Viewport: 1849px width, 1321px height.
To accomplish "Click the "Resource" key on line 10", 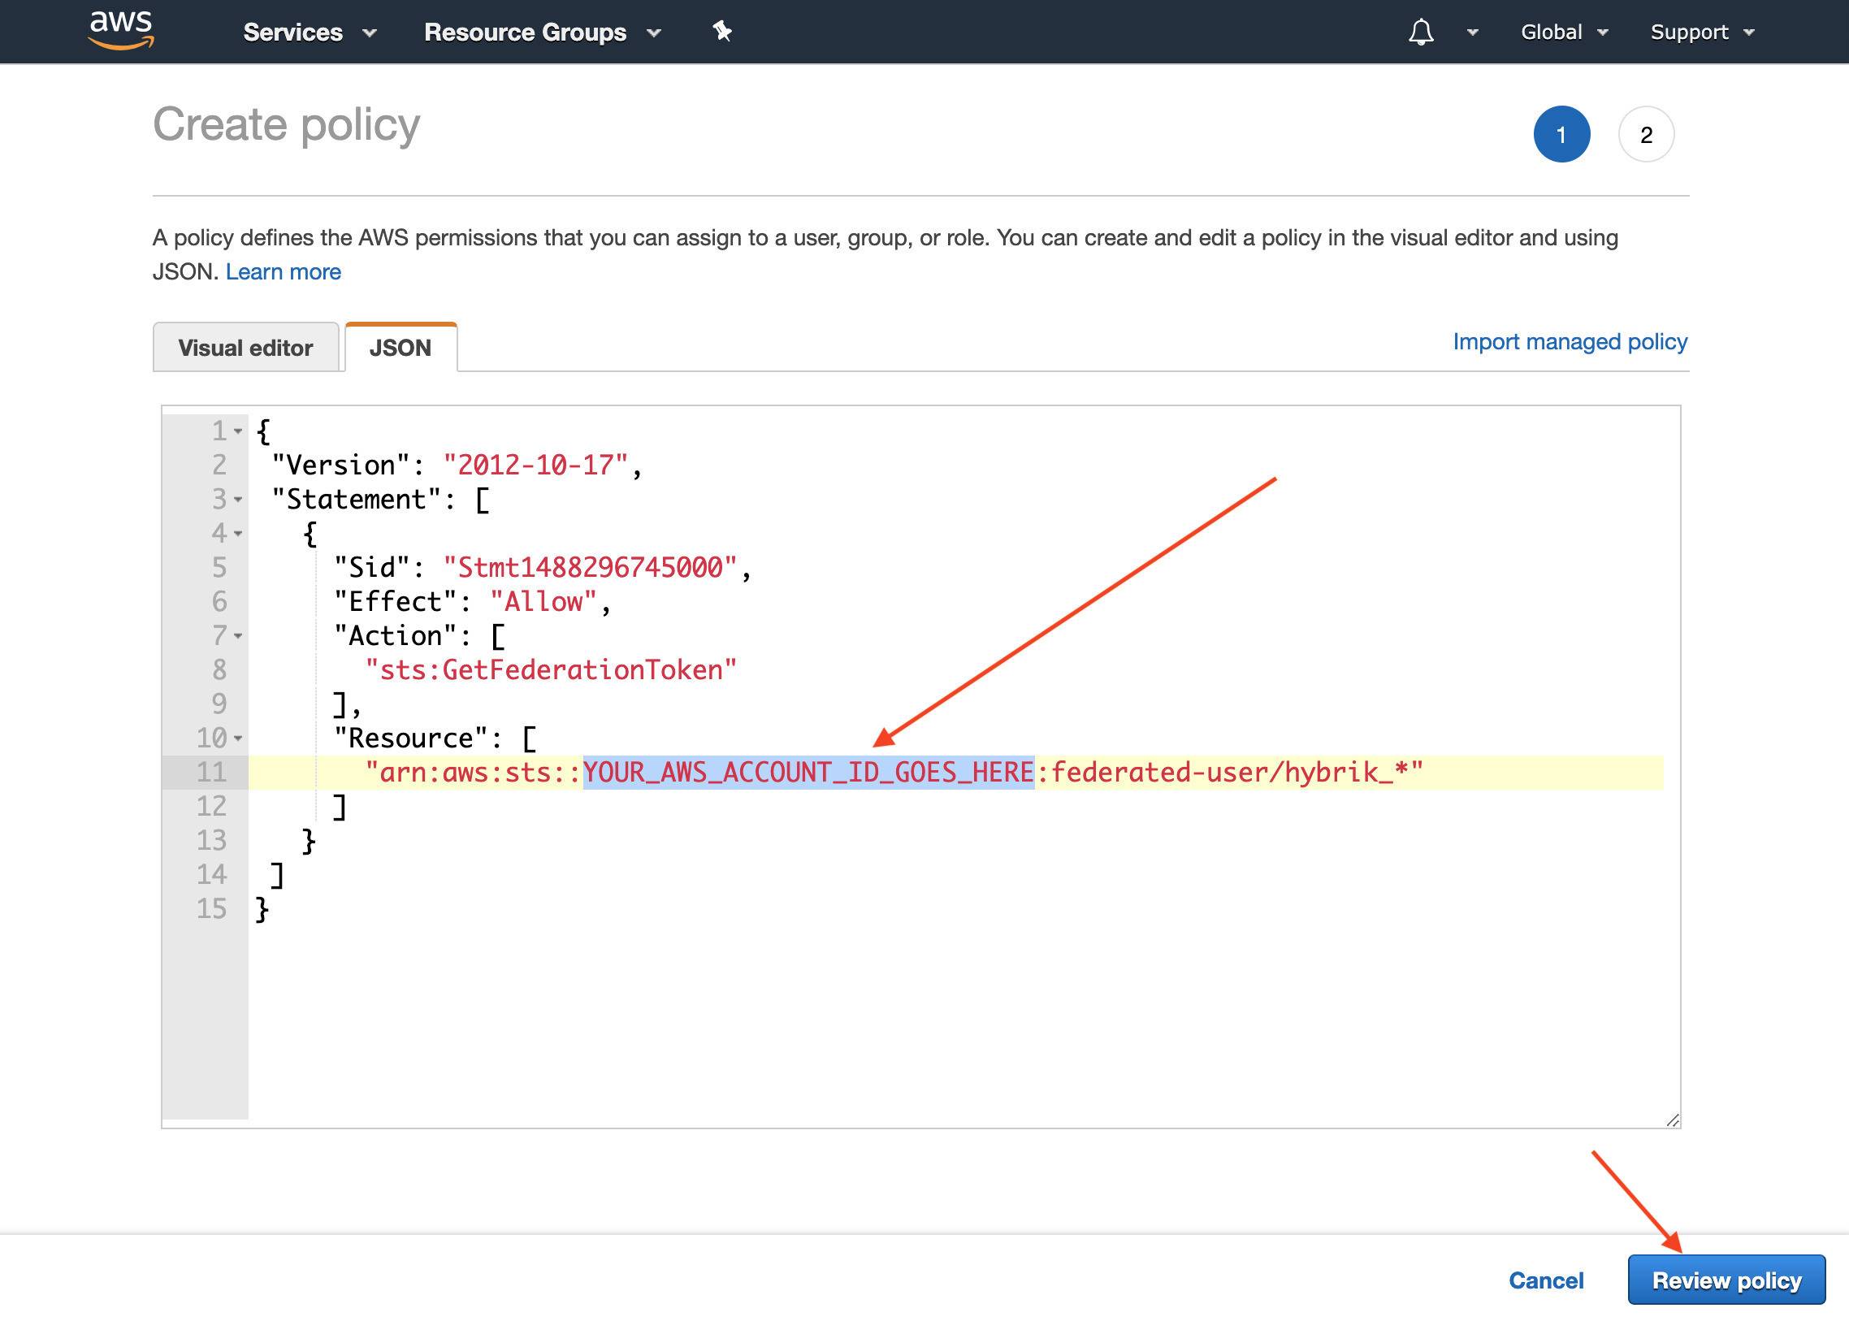I will pos(411,738).
